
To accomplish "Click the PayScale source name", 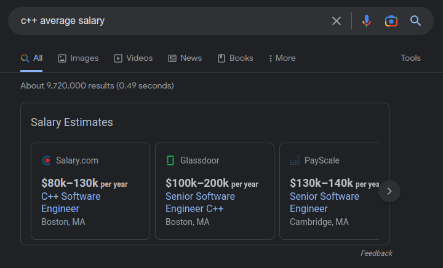I will [322, 160].
